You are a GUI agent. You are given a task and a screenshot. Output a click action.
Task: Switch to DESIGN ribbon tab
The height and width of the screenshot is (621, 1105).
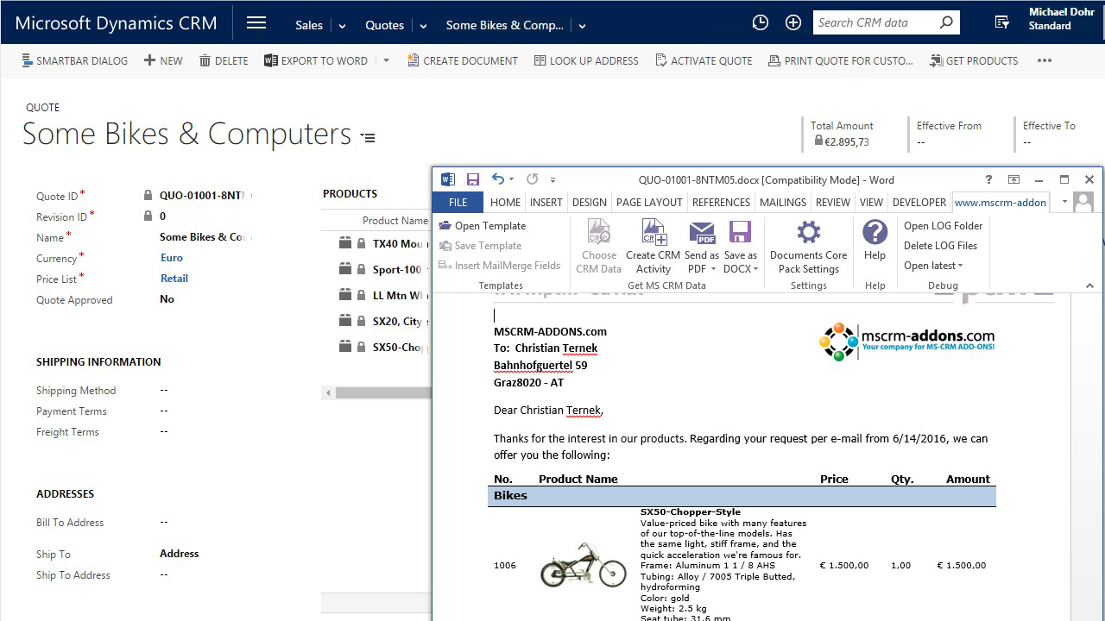590,202
